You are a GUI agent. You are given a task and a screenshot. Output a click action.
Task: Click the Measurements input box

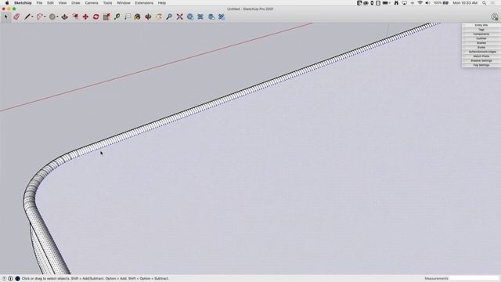474,279
